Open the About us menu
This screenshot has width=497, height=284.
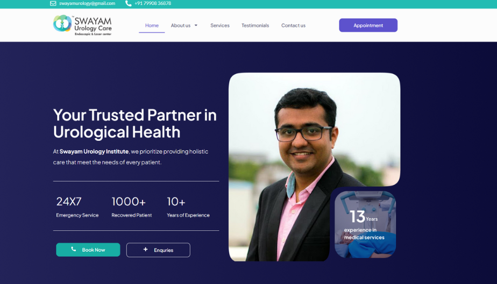[180, 25]
